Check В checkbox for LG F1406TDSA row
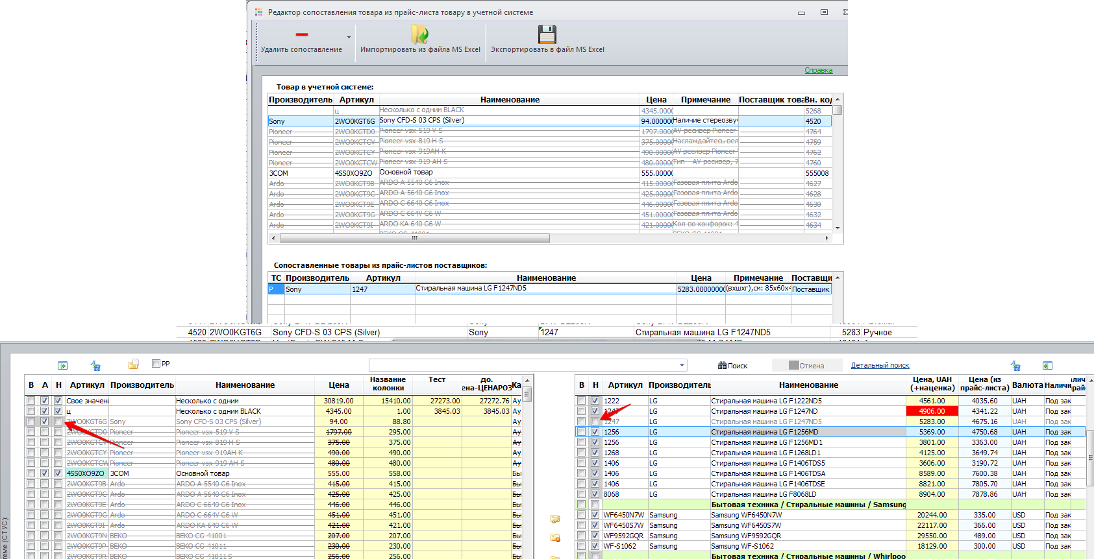Image resolution: width=1094 pixels, height=559 pixels. (581, 473)
